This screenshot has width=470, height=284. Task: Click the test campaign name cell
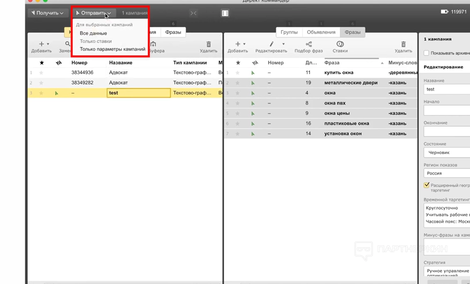tap(138, 93)
